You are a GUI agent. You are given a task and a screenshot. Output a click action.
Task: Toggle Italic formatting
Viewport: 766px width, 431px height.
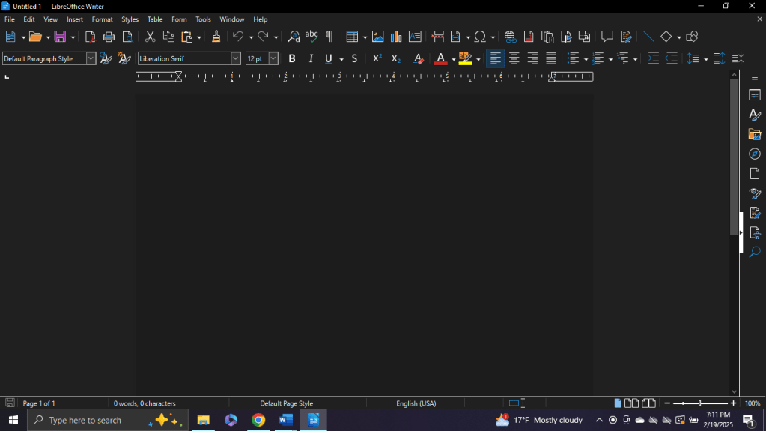[x=311, y=58]
